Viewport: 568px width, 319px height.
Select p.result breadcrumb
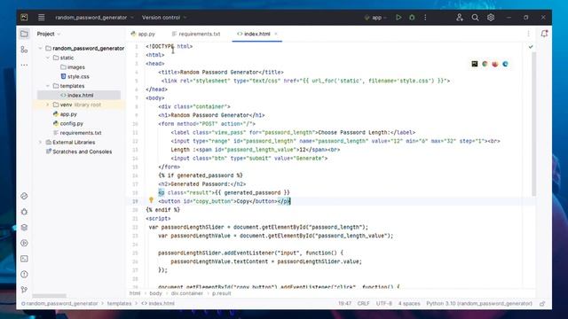click(x=221, y=293)
